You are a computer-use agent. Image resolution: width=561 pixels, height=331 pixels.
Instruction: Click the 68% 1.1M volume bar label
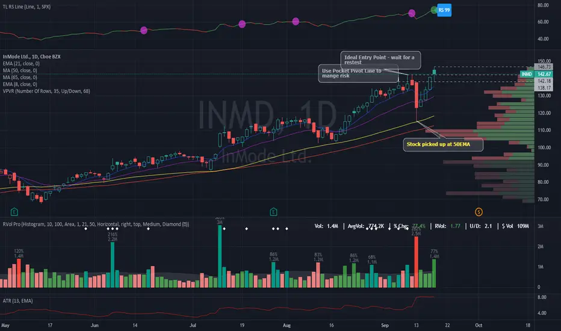pyautogui.click(x=372, y=259)
